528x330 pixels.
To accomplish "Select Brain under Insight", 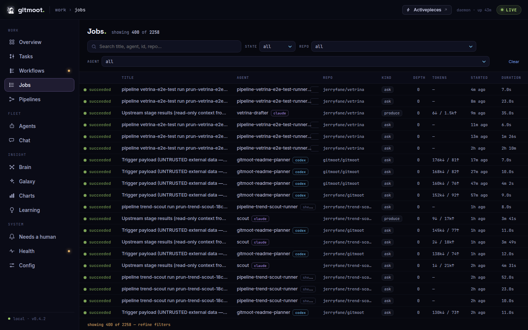I will (x=39, y=167).
